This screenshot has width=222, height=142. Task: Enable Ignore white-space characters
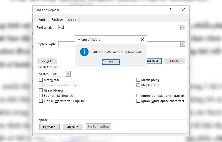(x=138, y=101)
